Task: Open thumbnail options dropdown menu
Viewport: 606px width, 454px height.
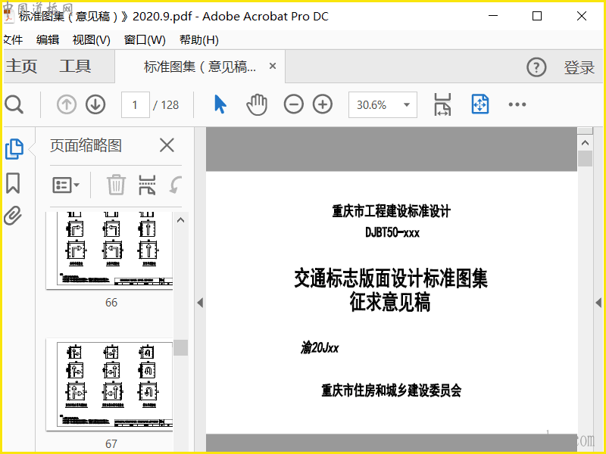Action: tap(66, 185)
